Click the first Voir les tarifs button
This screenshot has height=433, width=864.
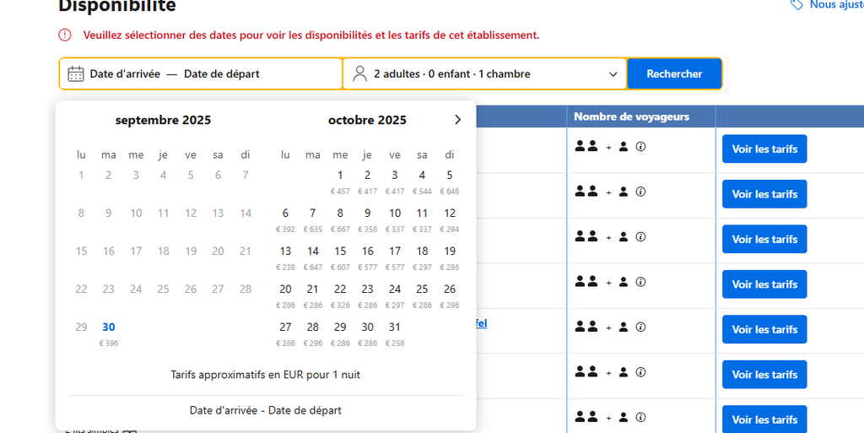(x=764, y=149)
